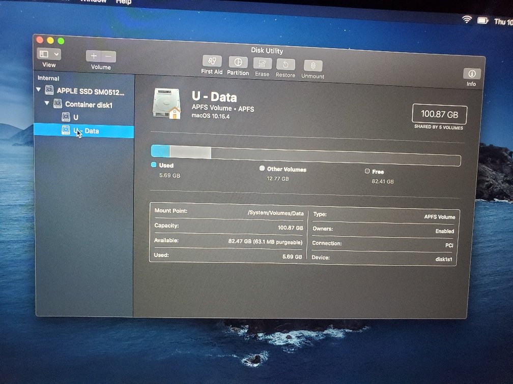Click the macOS 10.15.4 version text
The image size is (513, 384).
point(211,116)
